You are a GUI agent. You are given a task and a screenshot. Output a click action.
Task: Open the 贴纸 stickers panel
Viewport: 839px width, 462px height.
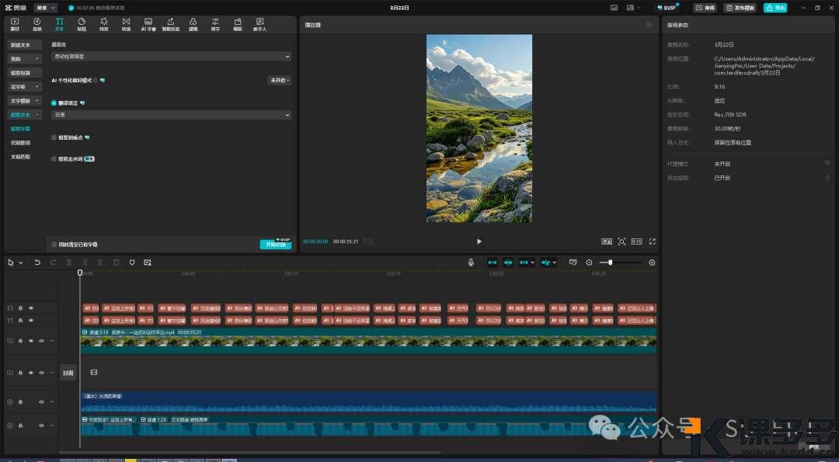coord(82,24)
